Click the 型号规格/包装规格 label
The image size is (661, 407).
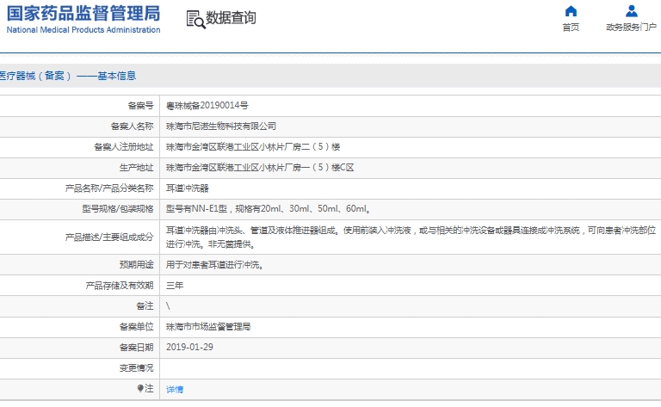click(118, 208)
